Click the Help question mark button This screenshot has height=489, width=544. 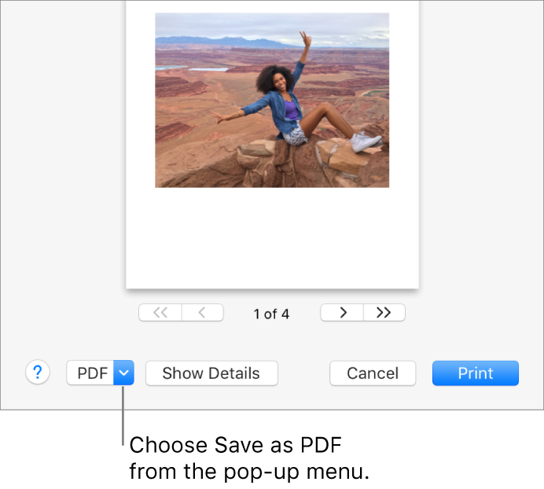[38, 373]
